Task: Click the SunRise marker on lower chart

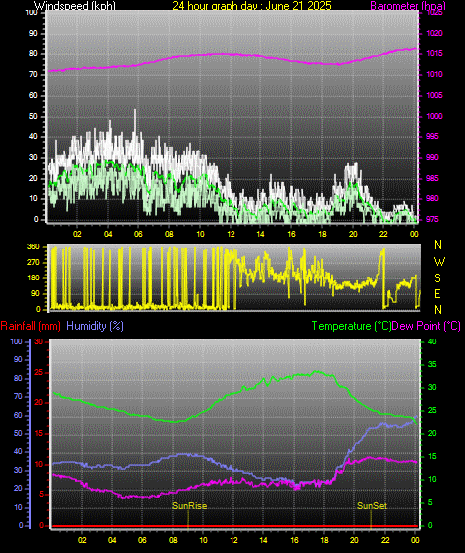Action: [x=189, y=506]
